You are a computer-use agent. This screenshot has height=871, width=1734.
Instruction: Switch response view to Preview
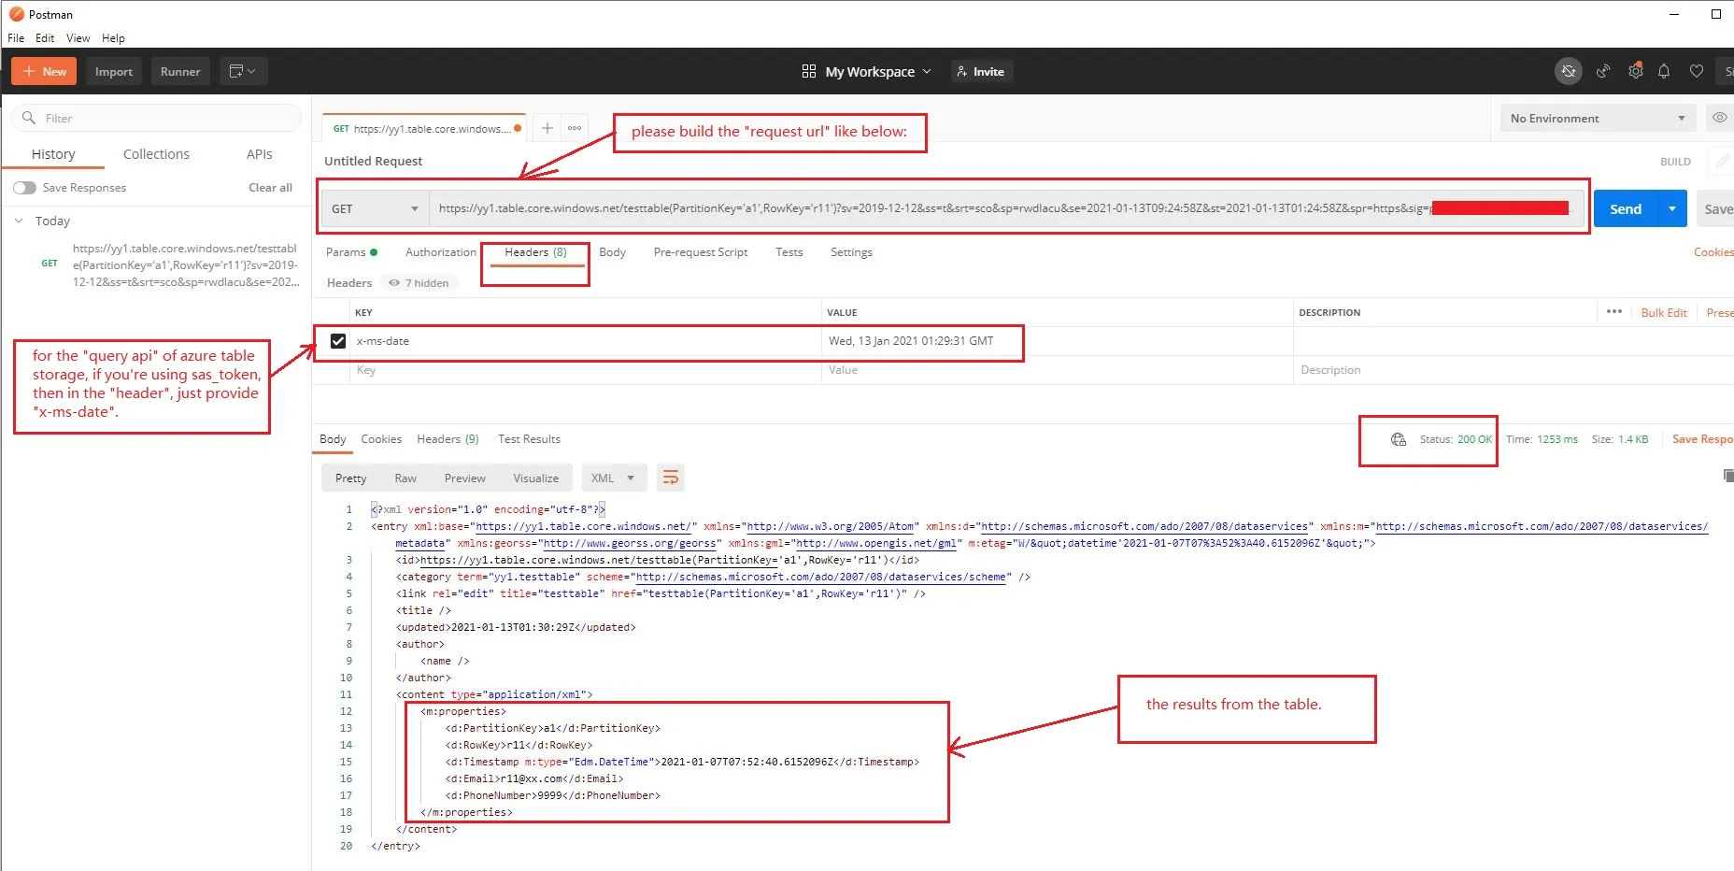pos(464,478)
